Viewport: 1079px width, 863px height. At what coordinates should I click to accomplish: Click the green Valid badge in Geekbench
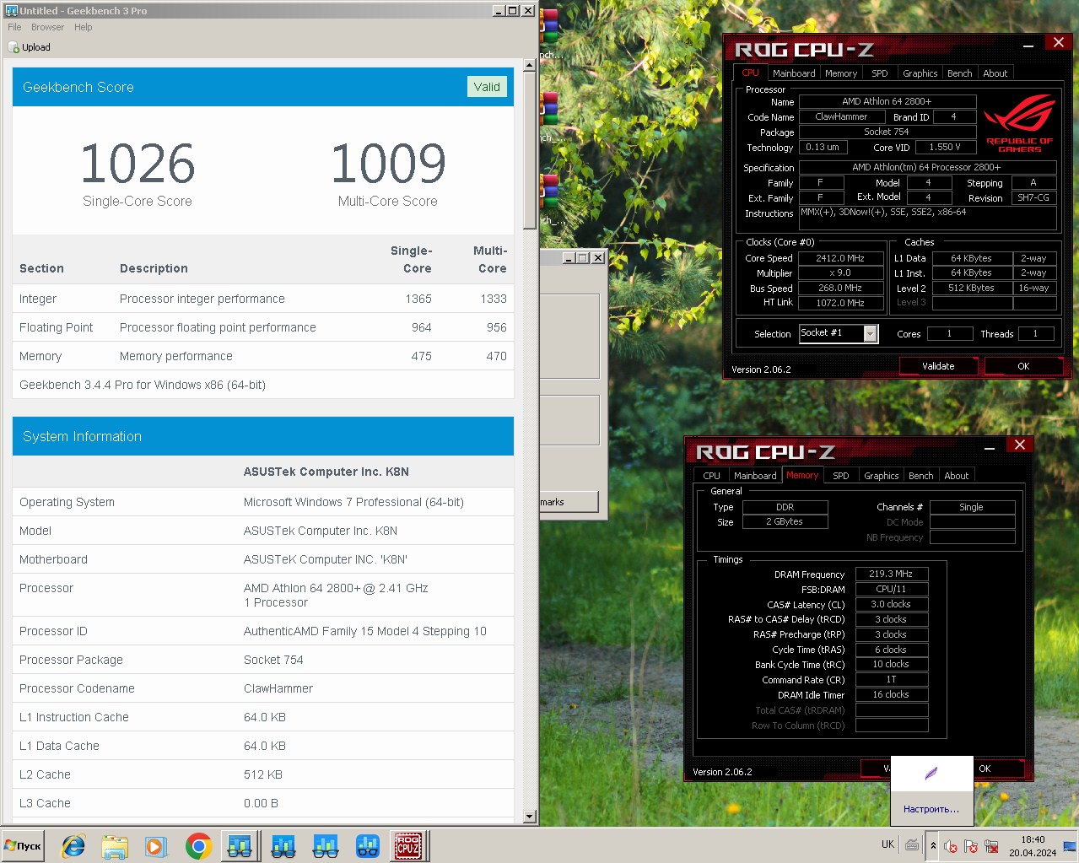click(487, 87)
